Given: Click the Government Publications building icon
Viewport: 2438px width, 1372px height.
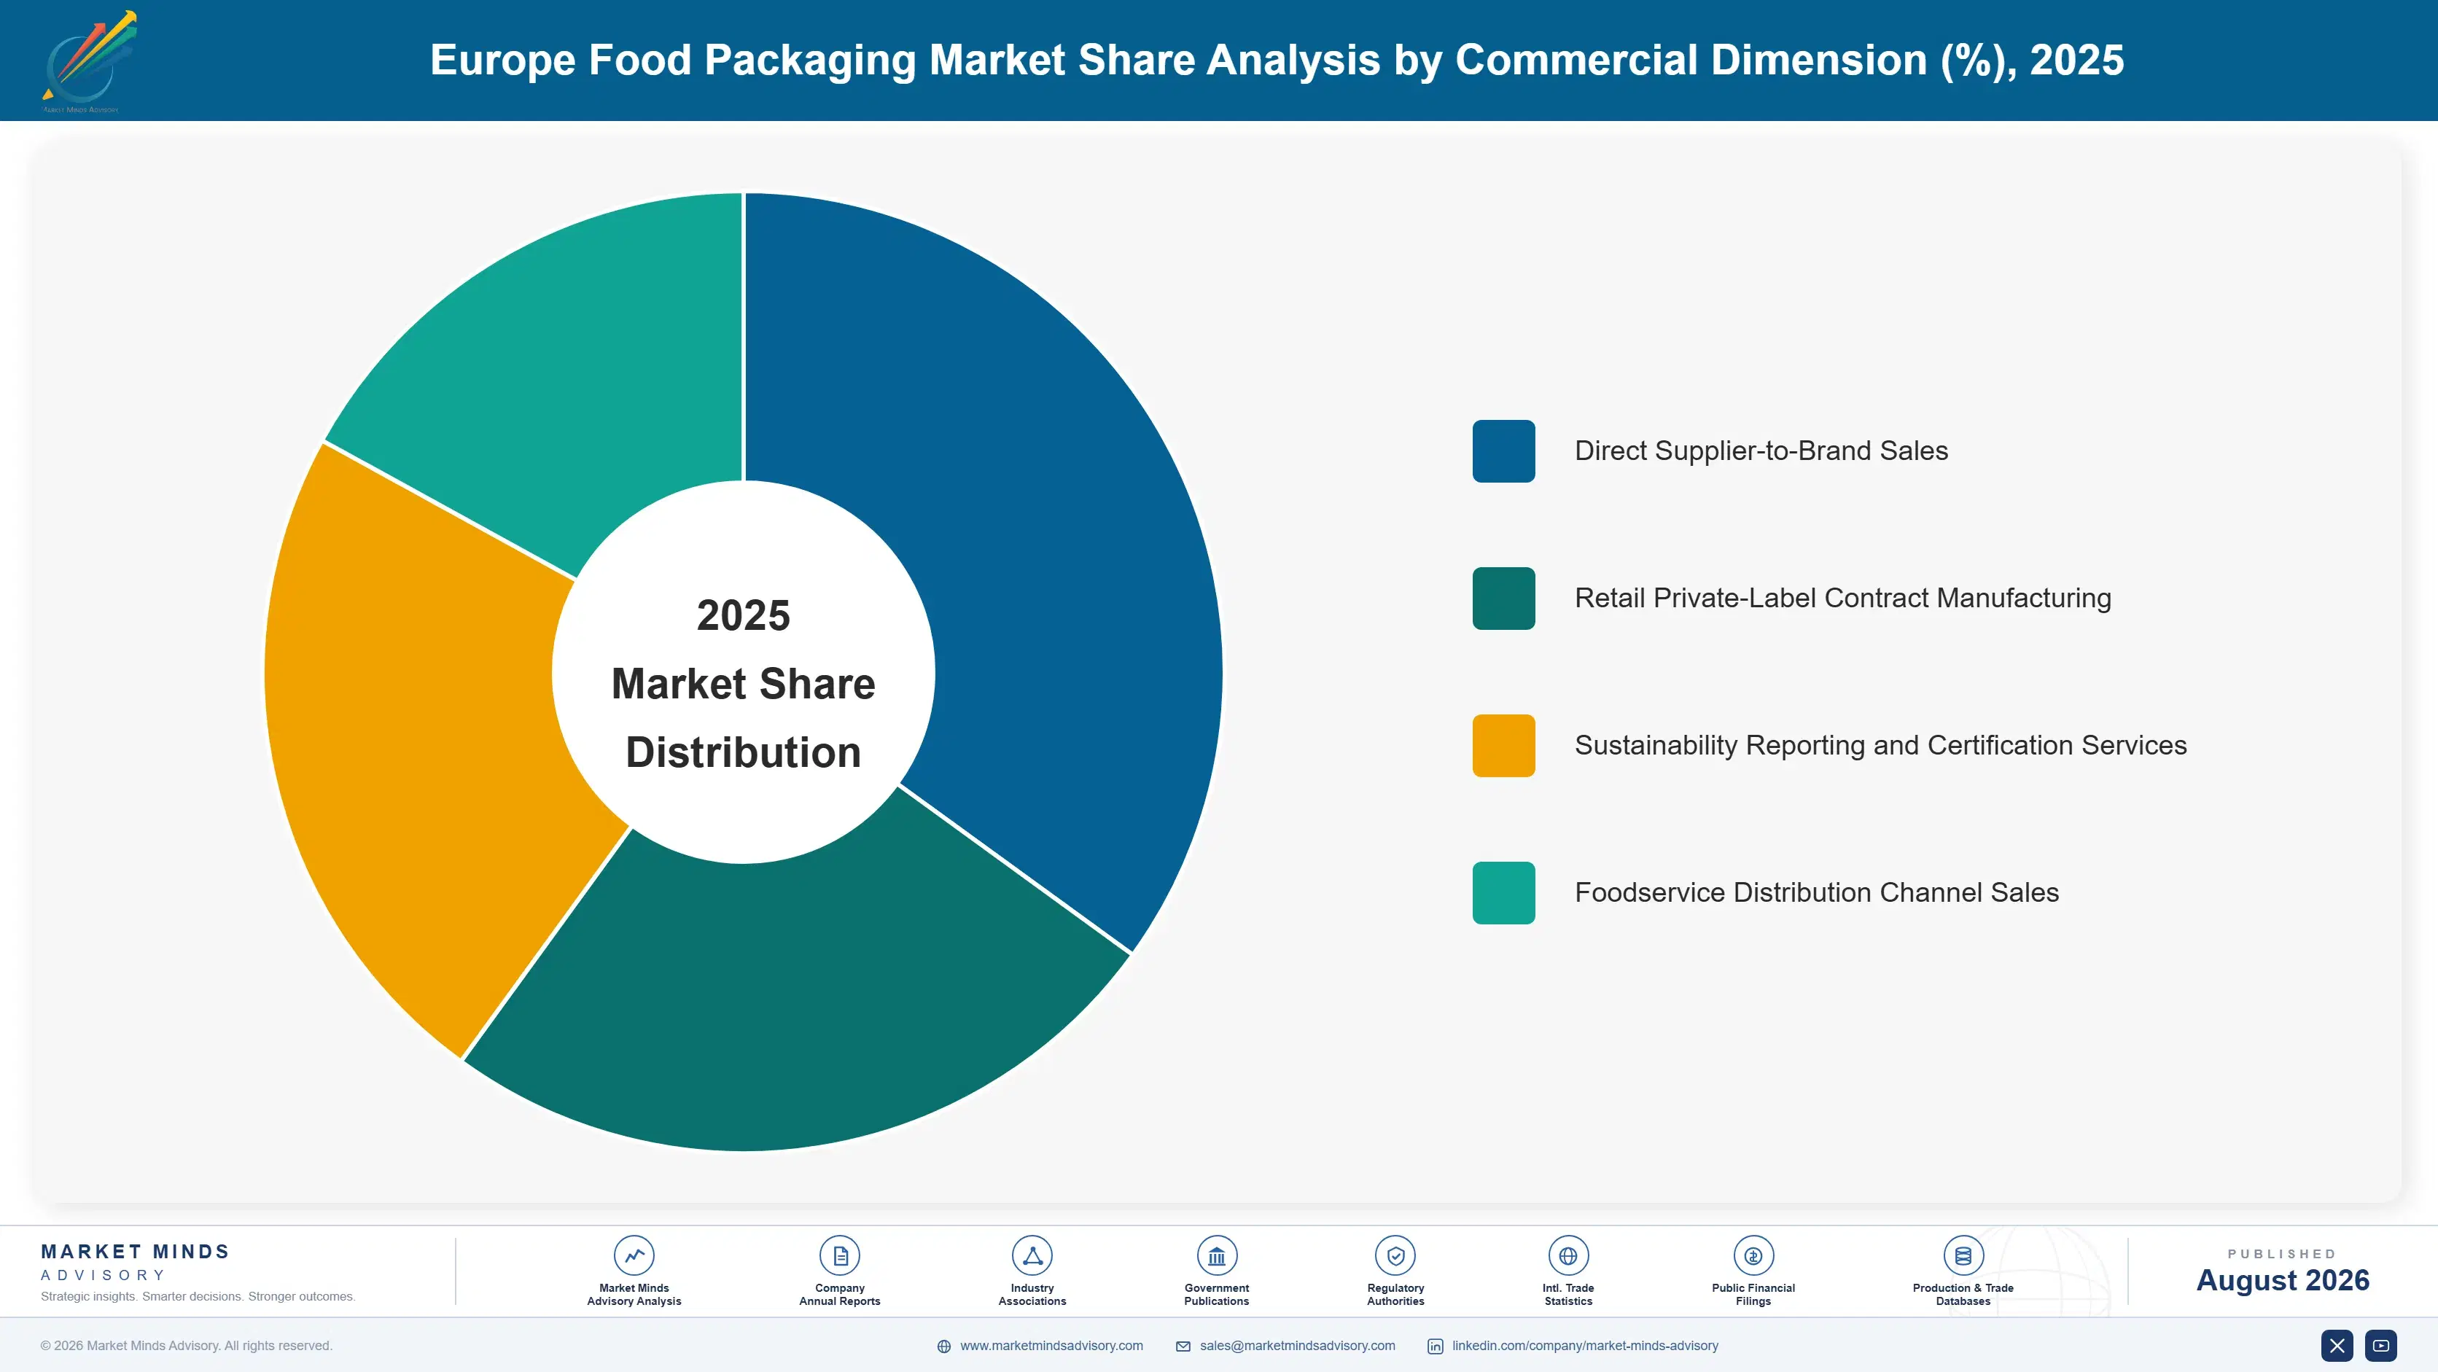Looking at the screenshot, I should coord(1216,1255).
